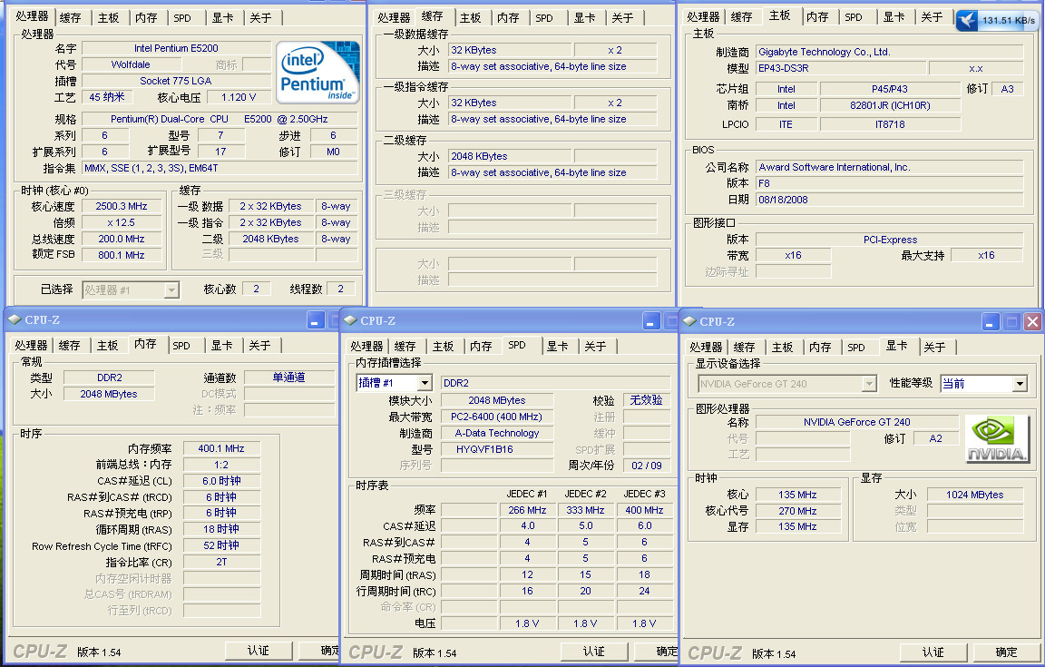Switch to 显卡 tab in the cache details window
The height and width of the screenshot is (667, 1045).
pyautogui.click(x=584, y=18)
